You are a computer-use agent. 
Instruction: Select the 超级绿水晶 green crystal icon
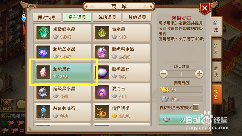click(x=43, y=33)
